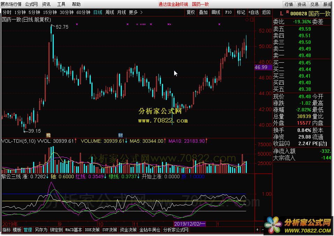Viewport: 334px width, 236px height.
Task: Click the 交易 trade button
Action: coord(314,4)
